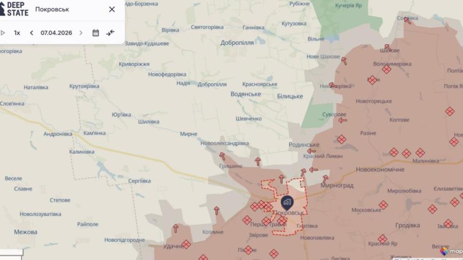This screenshot has height=260, width=463.
Task: Go to the next date
Action: [x=81, y=33]
